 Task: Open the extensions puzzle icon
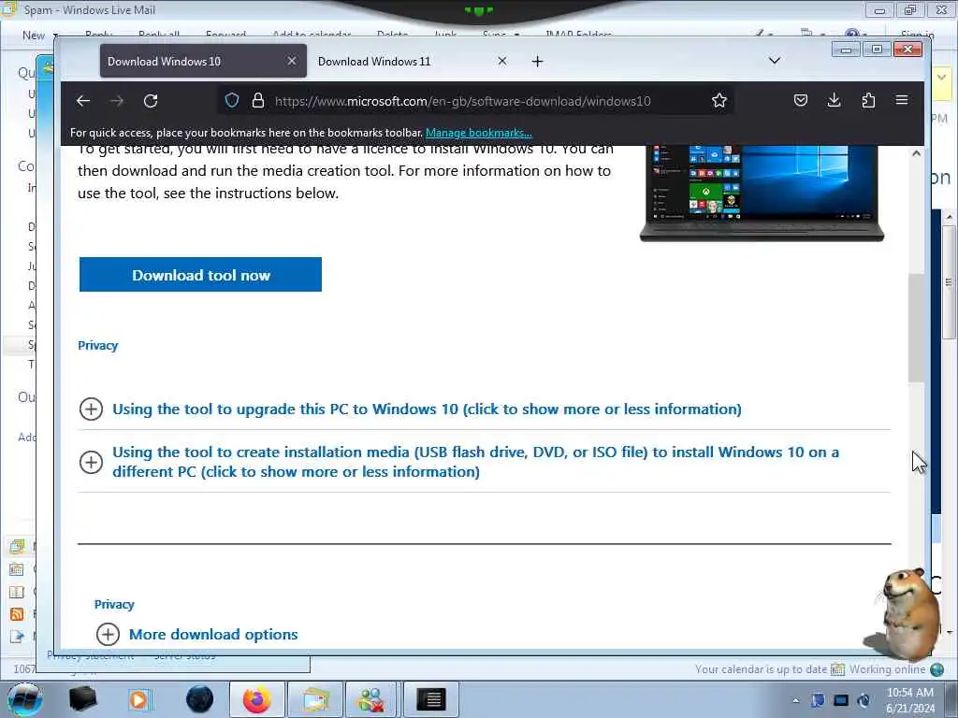[868, 101]
